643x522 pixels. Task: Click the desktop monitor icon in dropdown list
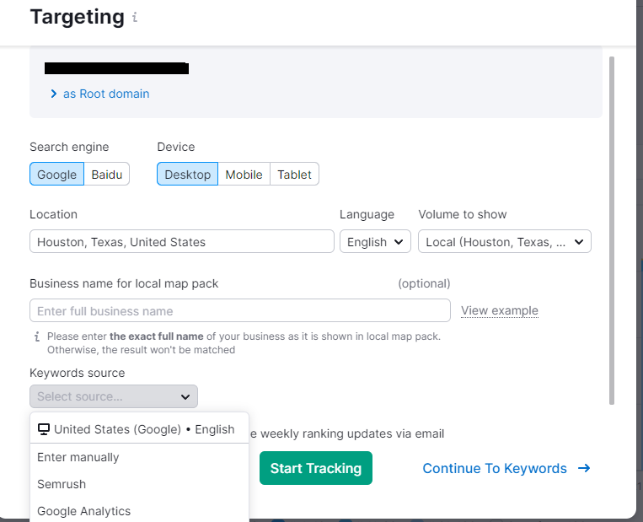pos(44,429)
